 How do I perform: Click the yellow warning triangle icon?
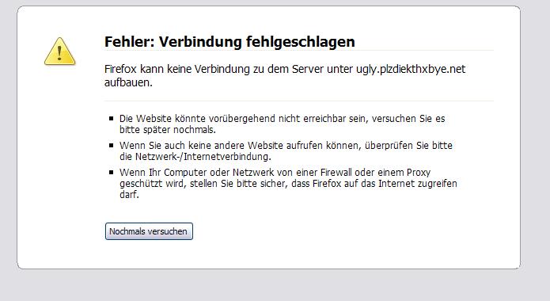(x=59, y=51)
